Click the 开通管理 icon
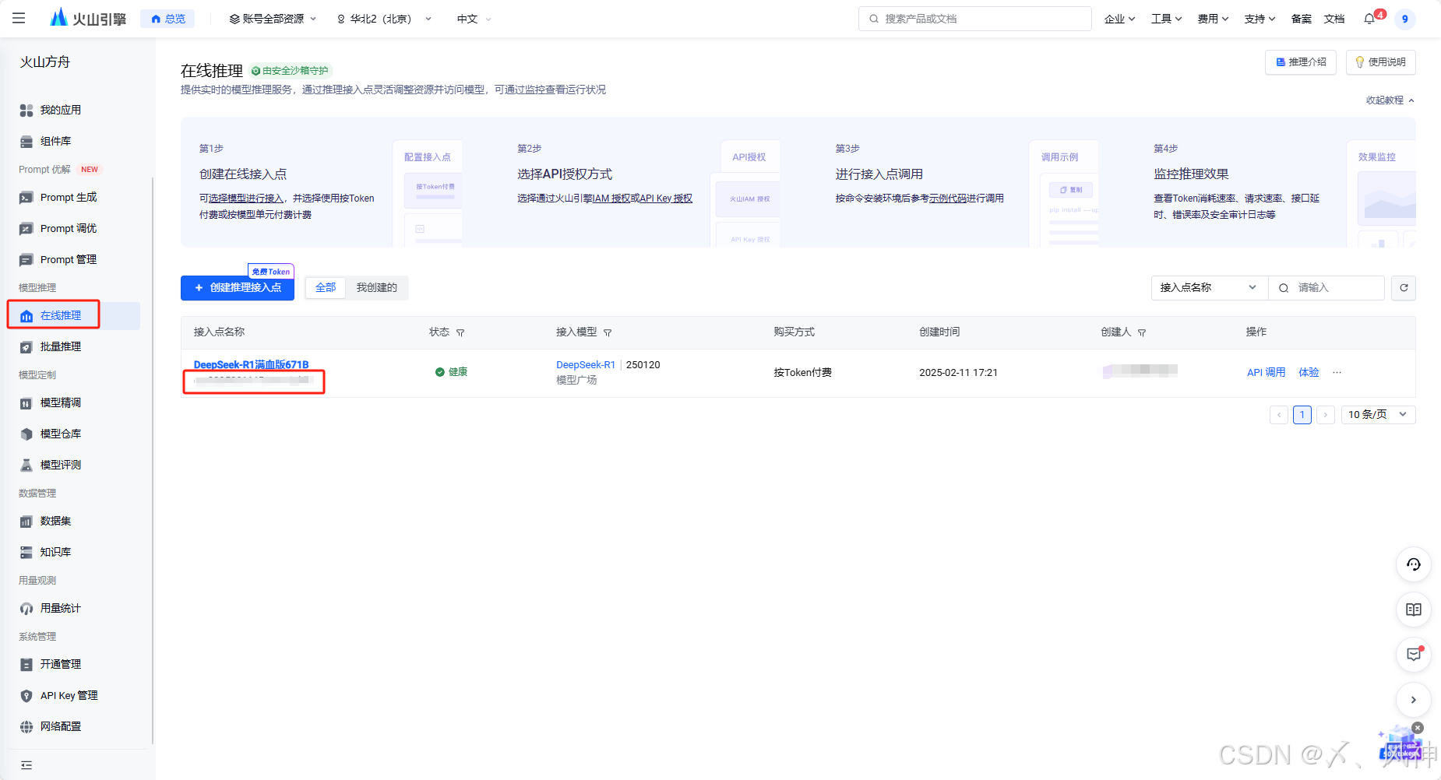 click(26, 665)
